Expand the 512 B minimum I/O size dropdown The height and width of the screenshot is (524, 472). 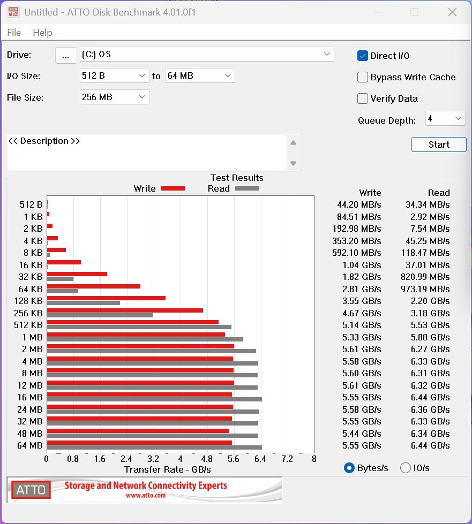coord(115,75)
